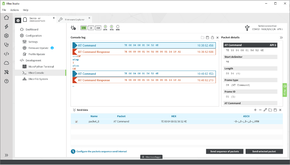Click Send selected packet button
This screenshot has width=290, height=165.
click(264, 151)
